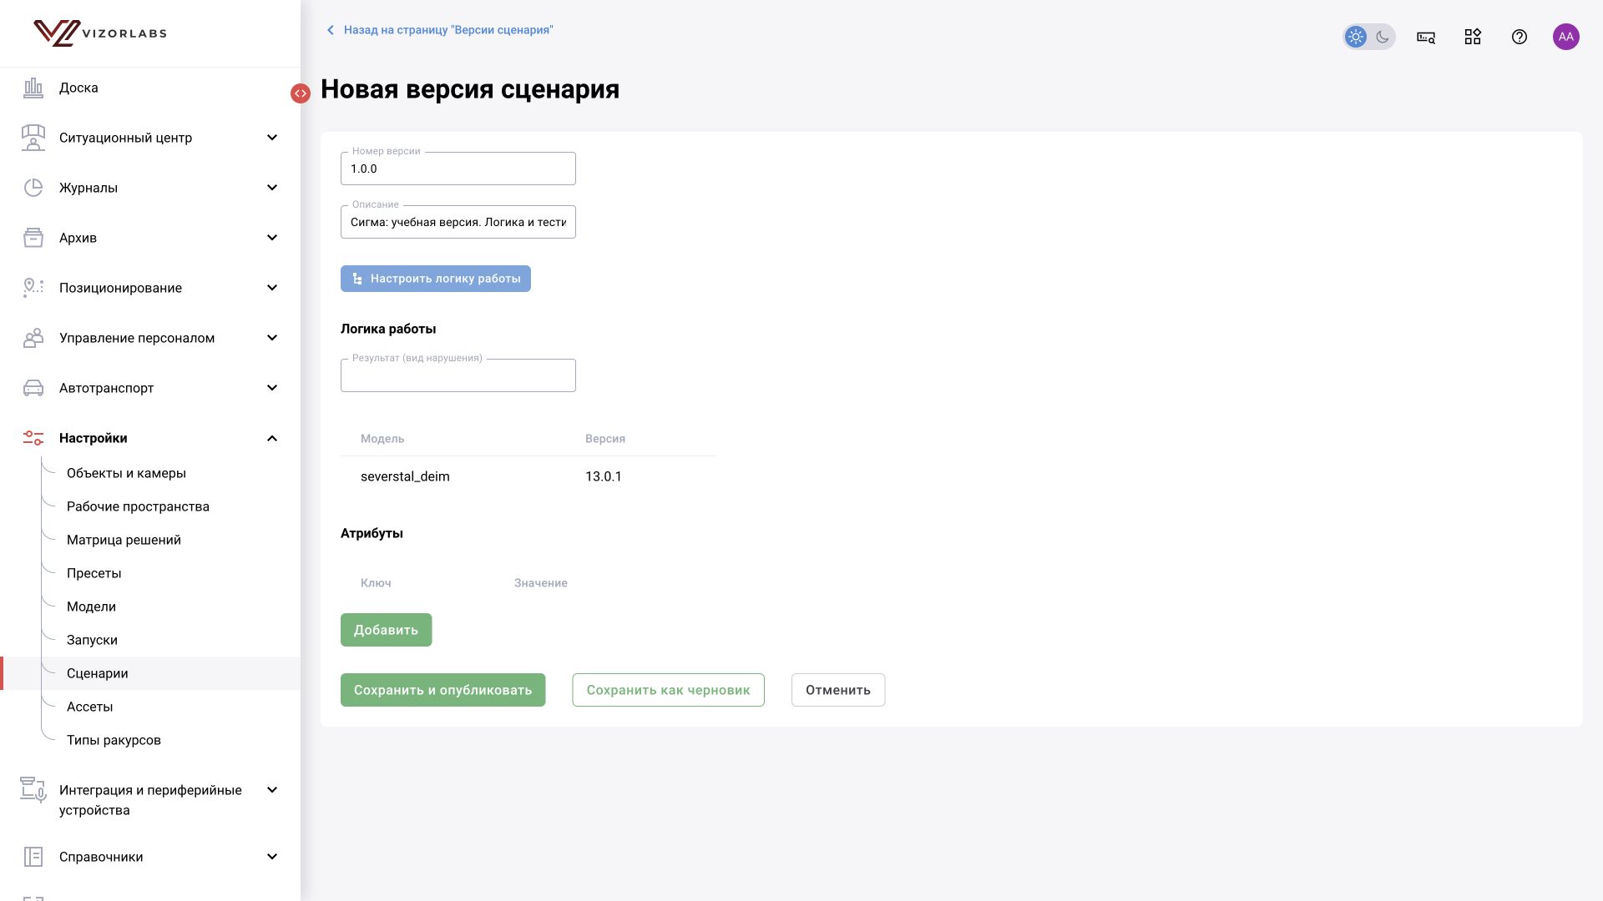Expand Позиционирование chevron

[272, 288]
